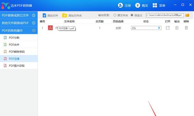This screenshot has width=194, height=116.
Task: Click the 迅米PDF转换器 app logo
Action: pyautogui.click(x=5, y=6)
